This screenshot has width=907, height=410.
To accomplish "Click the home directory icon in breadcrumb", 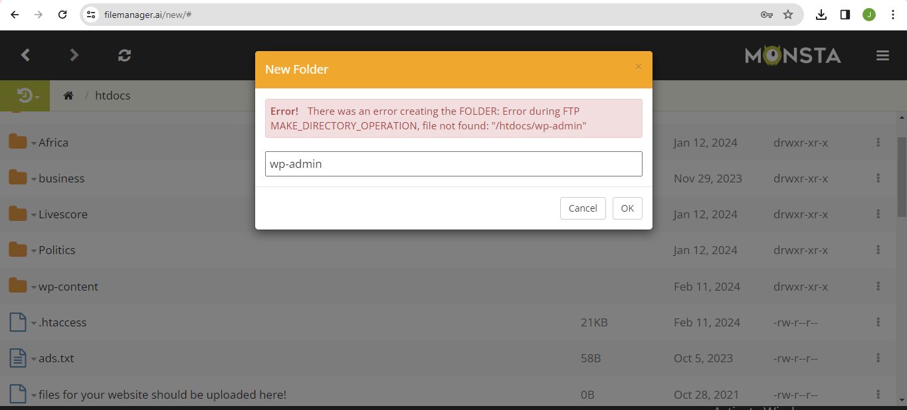I will (68, 96).
